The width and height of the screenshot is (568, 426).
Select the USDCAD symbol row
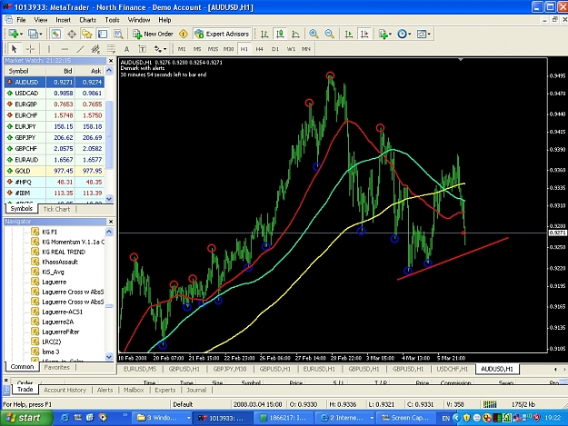[x=55, y=93]
